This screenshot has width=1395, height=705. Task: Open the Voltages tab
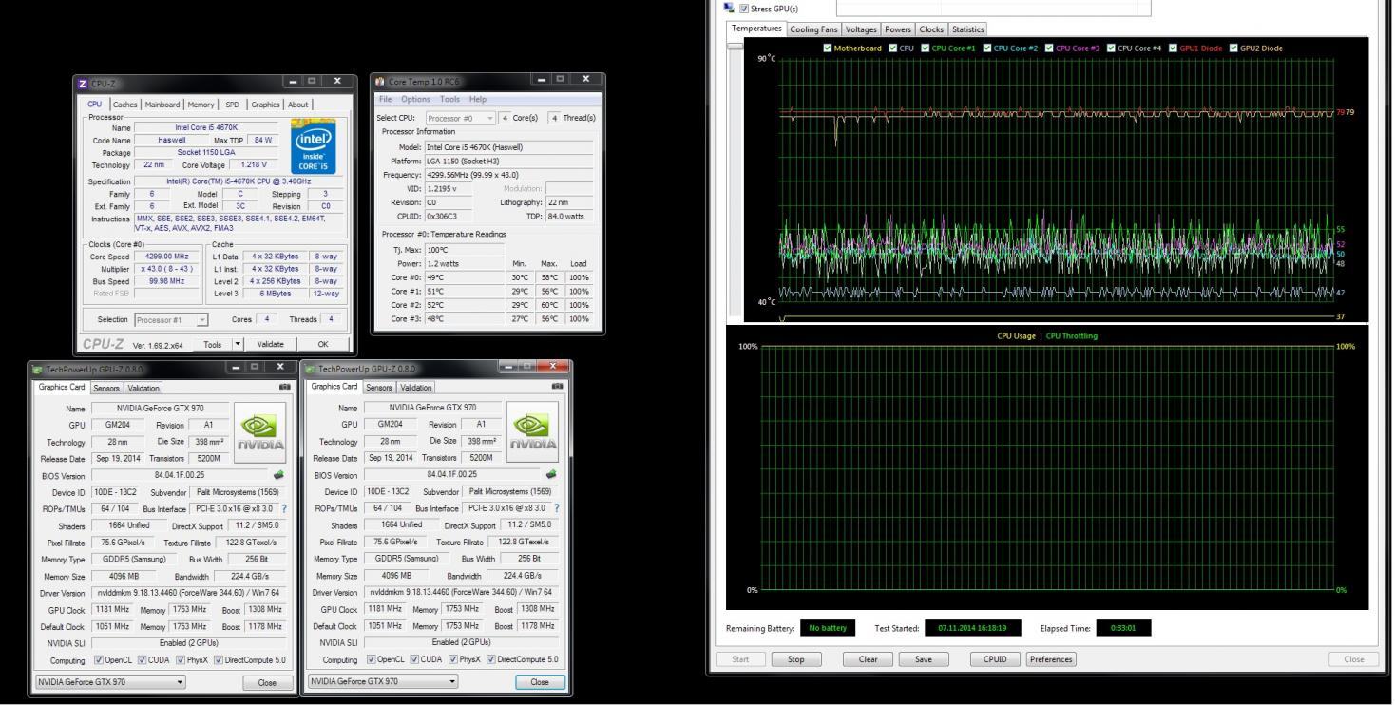click(862, 29)
